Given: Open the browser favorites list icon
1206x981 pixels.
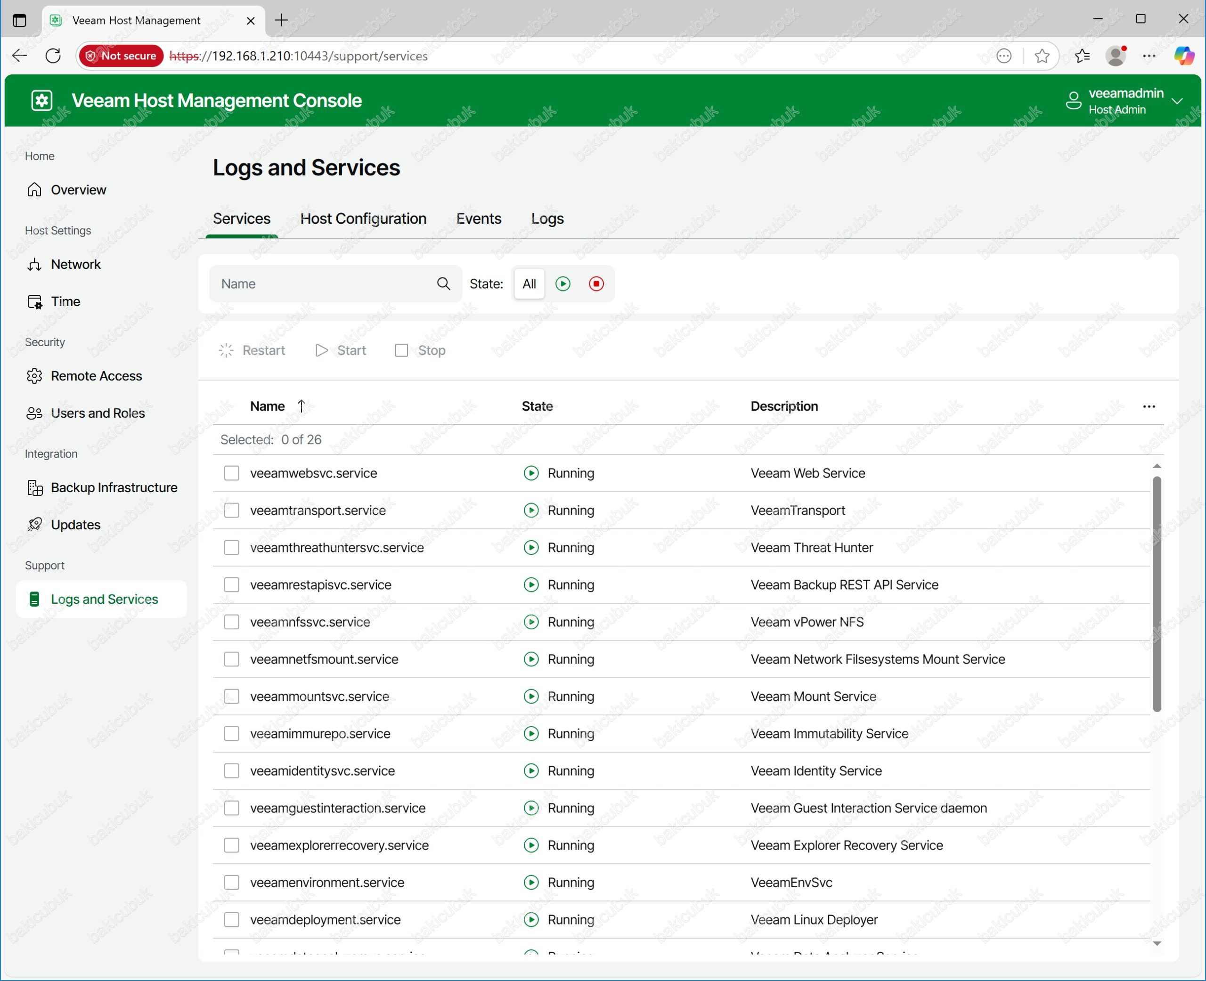Looking at the screenshot, I should (1082, 56).
